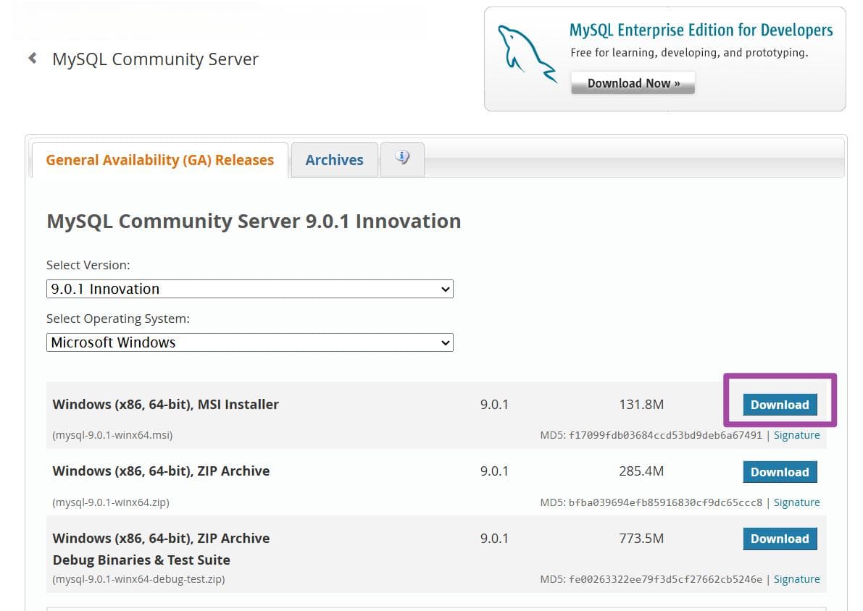Click the Debug Binaries & Test Suite label

click(141, 560)
